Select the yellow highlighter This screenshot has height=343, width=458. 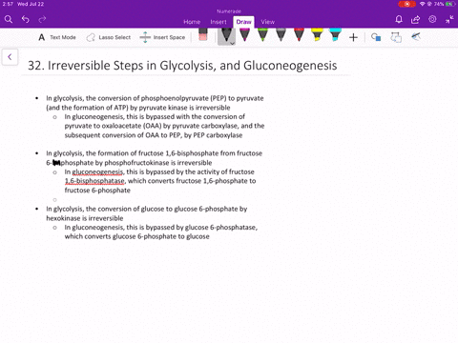(317, 35)
